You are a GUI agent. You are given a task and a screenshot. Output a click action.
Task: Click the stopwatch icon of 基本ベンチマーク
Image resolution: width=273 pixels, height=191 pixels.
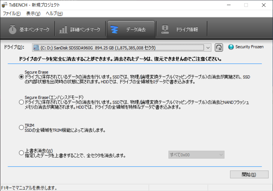point(13,29)
